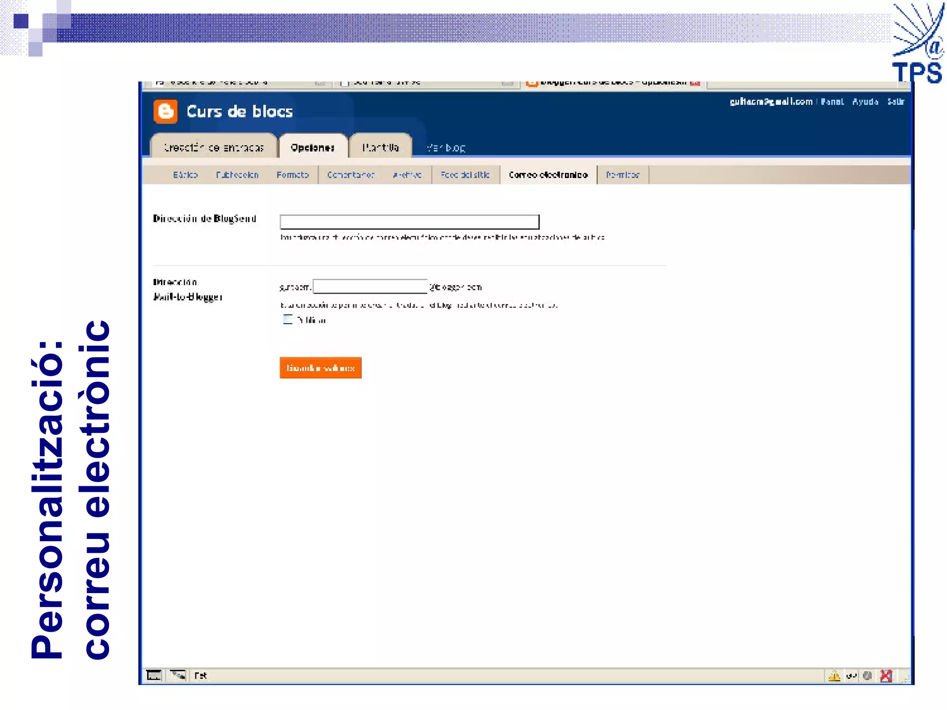
Task: Toggle the Publicar checkbox
Action: pyautogui.click(x=288, y=319)
